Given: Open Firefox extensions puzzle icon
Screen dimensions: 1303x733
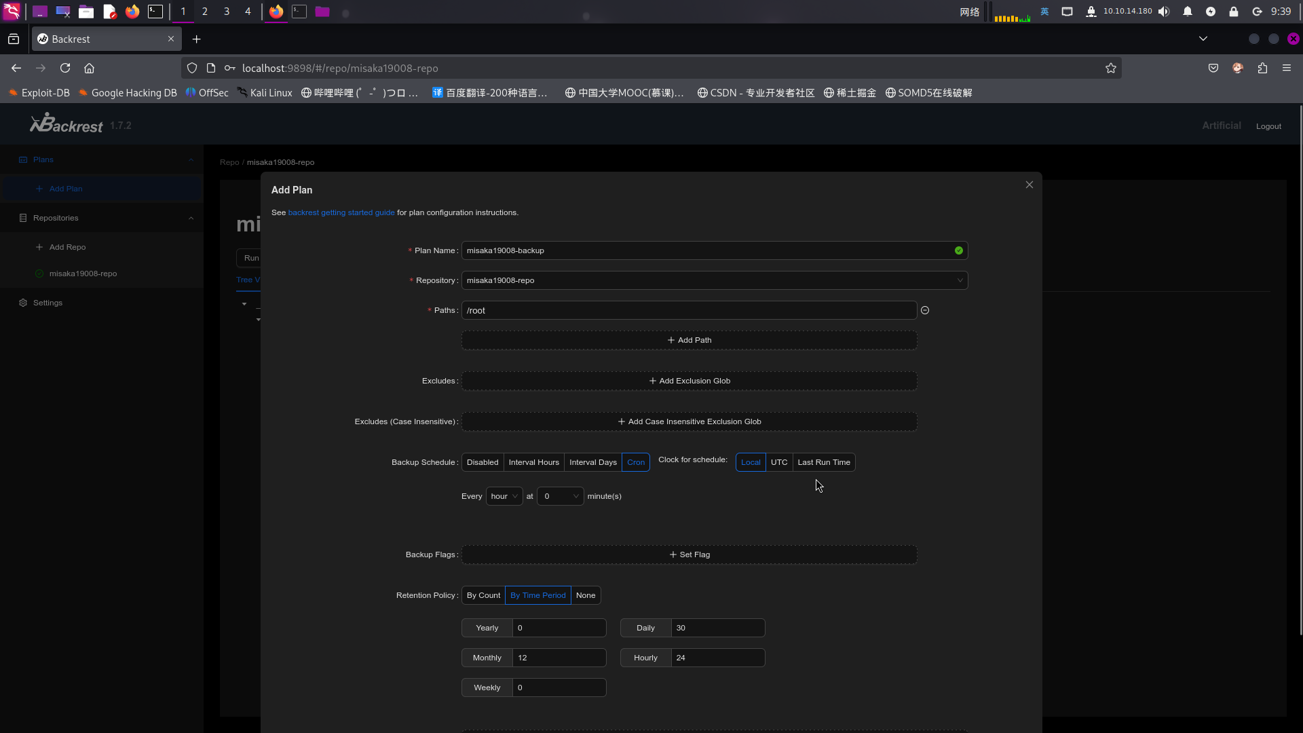Looking at the screenshot, I should click(x=1262, y=68).
